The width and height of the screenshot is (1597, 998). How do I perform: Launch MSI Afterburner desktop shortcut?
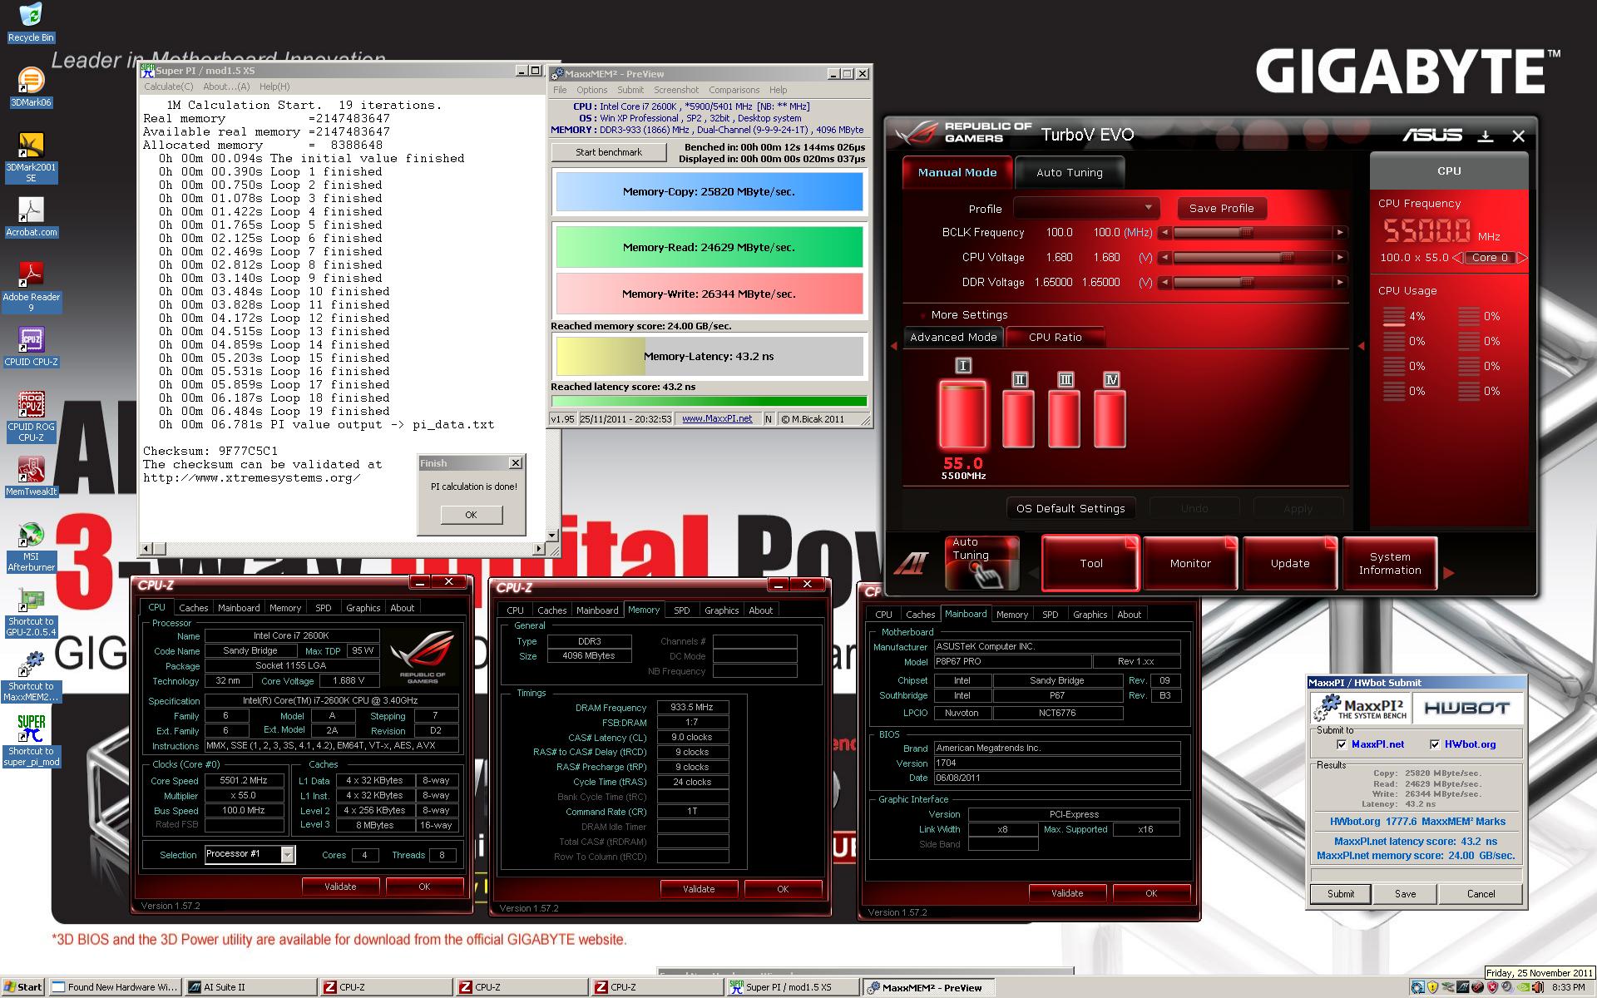coord(31,546)
